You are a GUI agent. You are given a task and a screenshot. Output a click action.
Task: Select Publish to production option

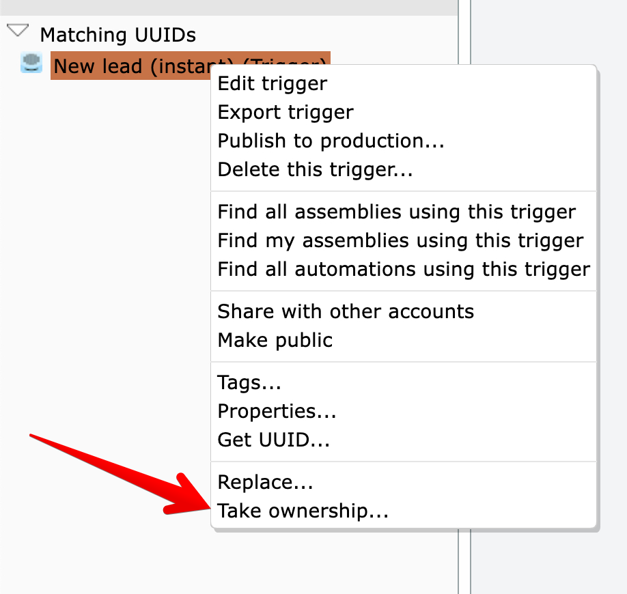(x=331, y=141)
